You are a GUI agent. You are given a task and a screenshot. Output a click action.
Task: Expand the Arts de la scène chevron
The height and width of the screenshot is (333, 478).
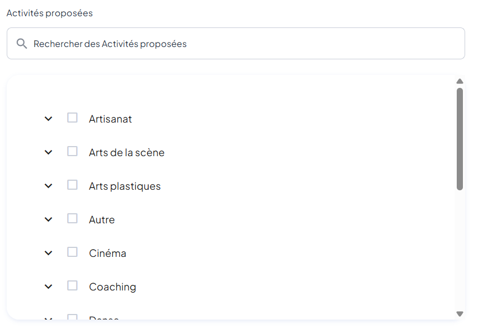[x=49, y=152]
